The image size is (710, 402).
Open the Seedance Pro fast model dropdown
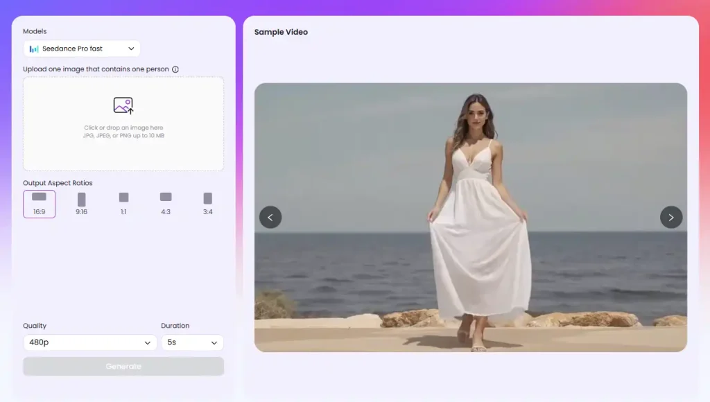(82, 49)
